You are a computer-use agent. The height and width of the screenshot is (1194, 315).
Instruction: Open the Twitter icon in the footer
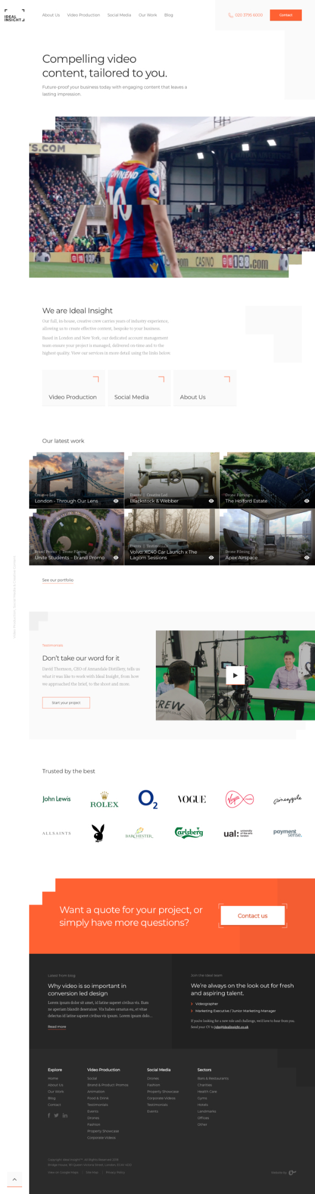coord(56,1115)
